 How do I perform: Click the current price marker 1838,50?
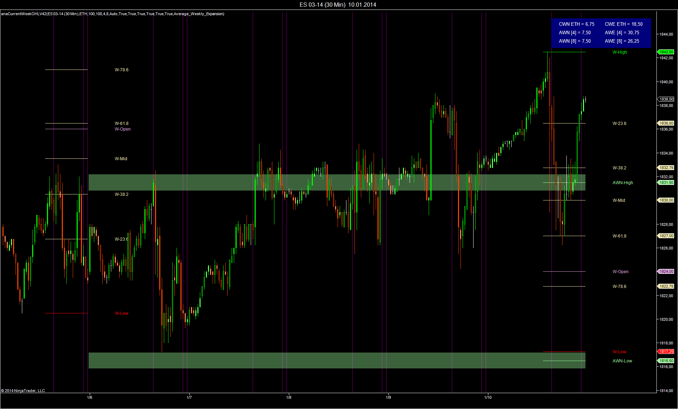point(666,99)
